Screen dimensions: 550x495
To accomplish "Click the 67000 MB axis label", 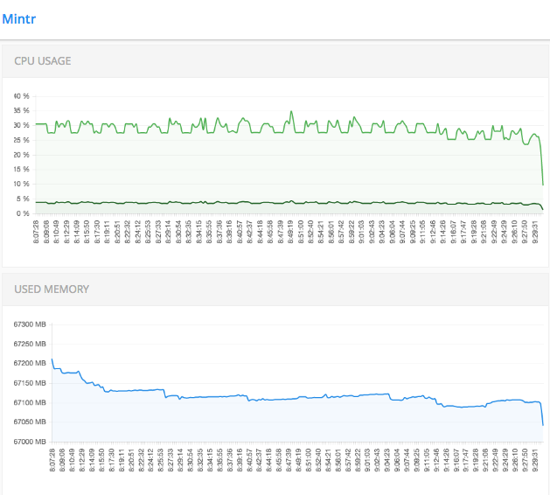I will [29, 442].
